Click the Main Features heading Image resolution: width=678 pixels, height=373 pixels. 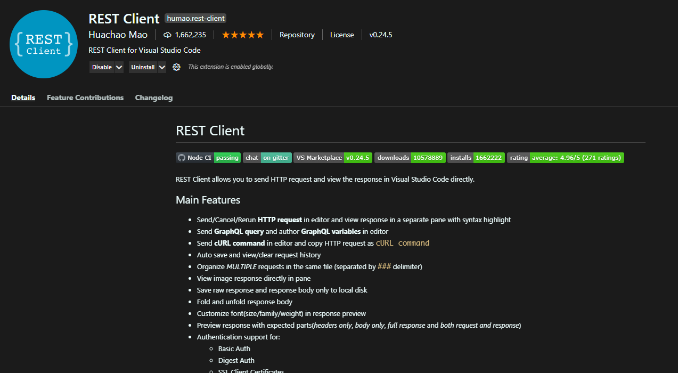(x=208, y=200)
